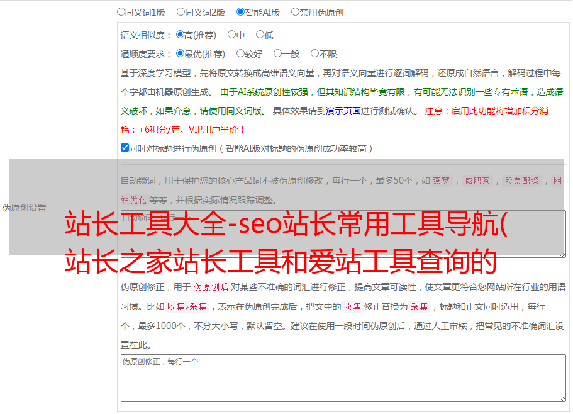Set 通顺度要求 to 不限

(x=314, y=53)
